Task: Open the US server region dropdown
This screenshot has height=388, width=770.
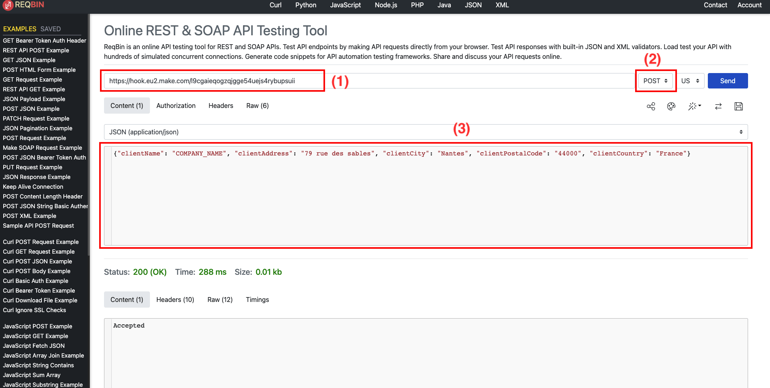Action: click(x=690, y=81)
